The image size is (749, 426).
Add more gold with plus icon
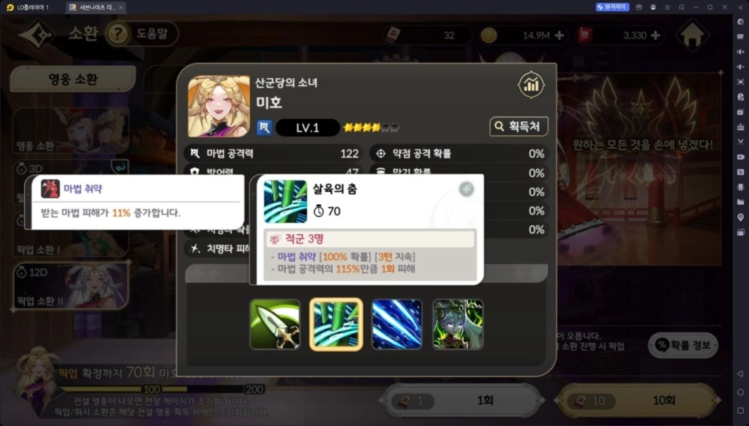(559, 35)
